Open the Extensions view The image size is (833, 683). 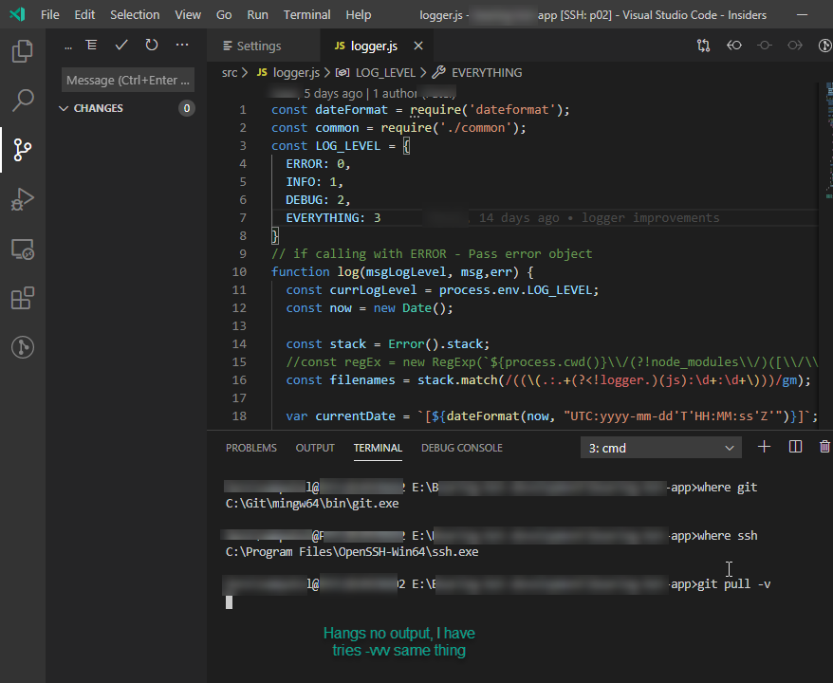(x=23, y=299)
